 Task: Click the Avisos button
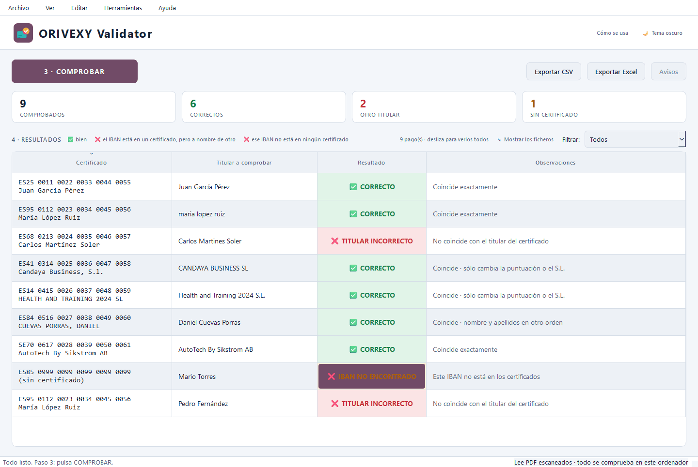pos(668,72)
